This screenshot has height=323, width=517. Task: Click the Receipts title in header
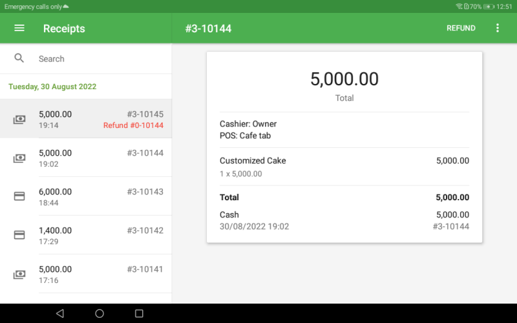pyautogui.click(x=64, y=28)
